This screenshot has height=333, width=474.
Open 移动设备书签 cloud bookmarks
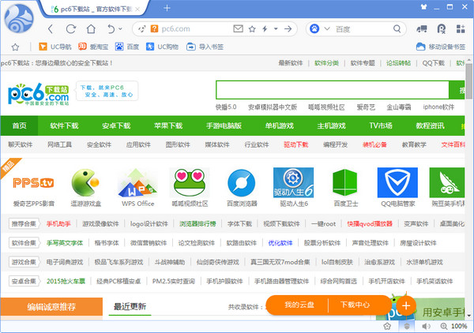[x=441, y=47]
